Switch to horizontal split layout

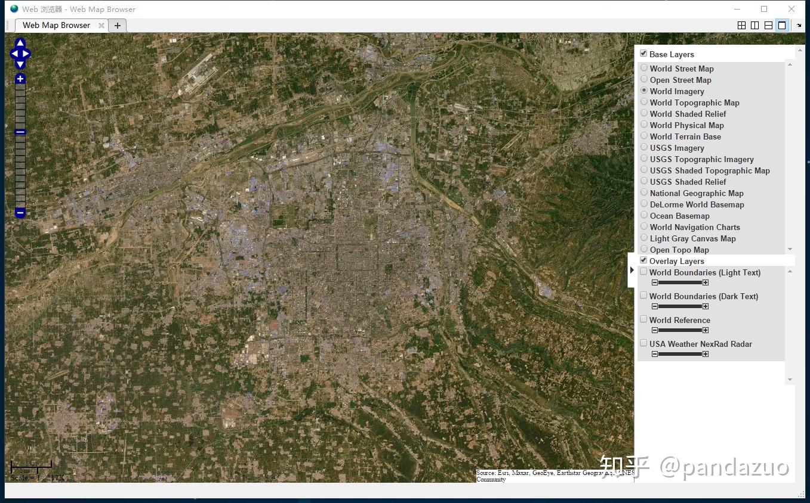point(768,25)
